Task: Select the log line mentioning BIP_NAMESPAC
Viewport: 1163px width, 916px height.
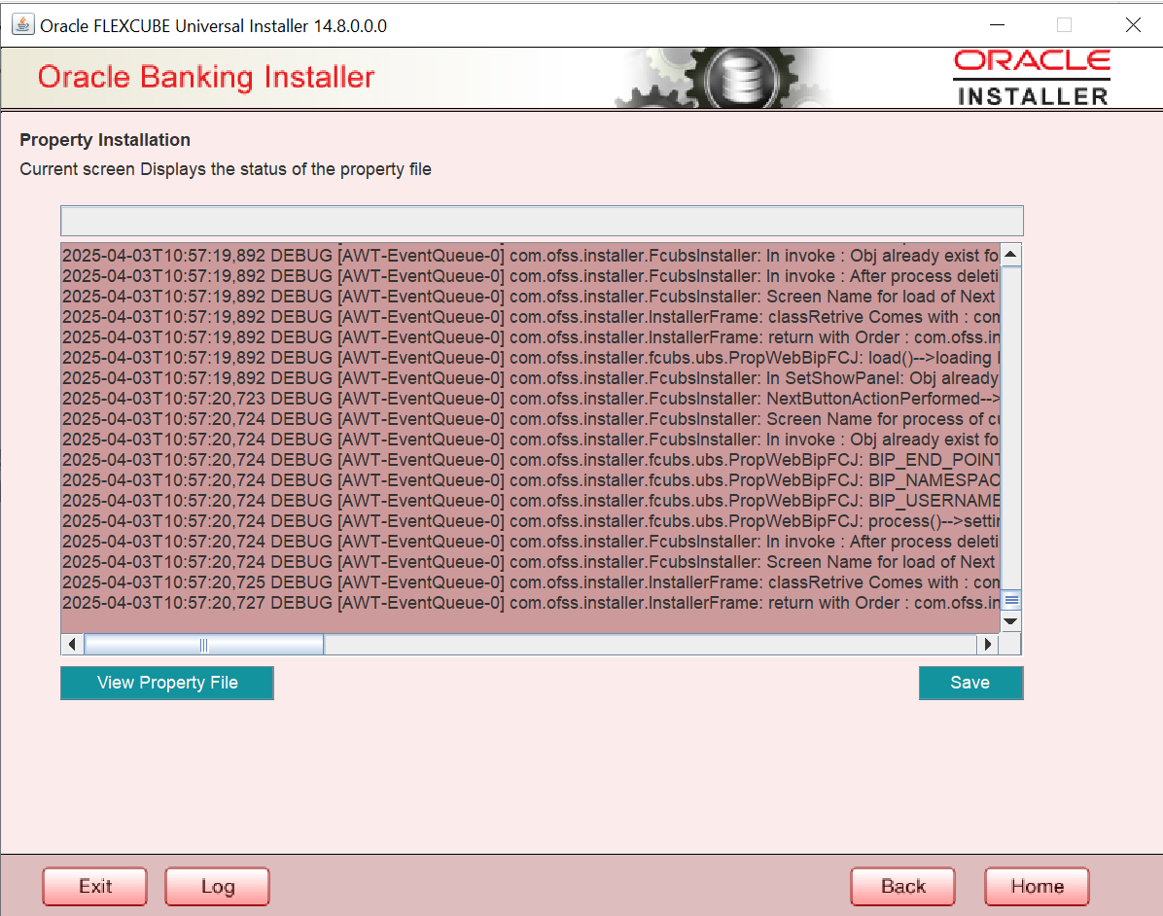Action: (x=530, y=480)
